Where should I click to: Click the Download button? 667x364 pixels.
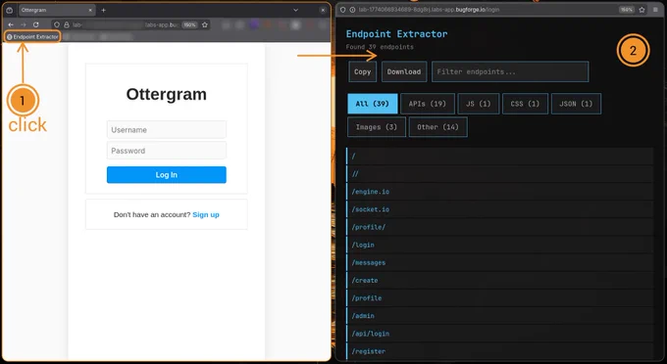coord(404,71)
